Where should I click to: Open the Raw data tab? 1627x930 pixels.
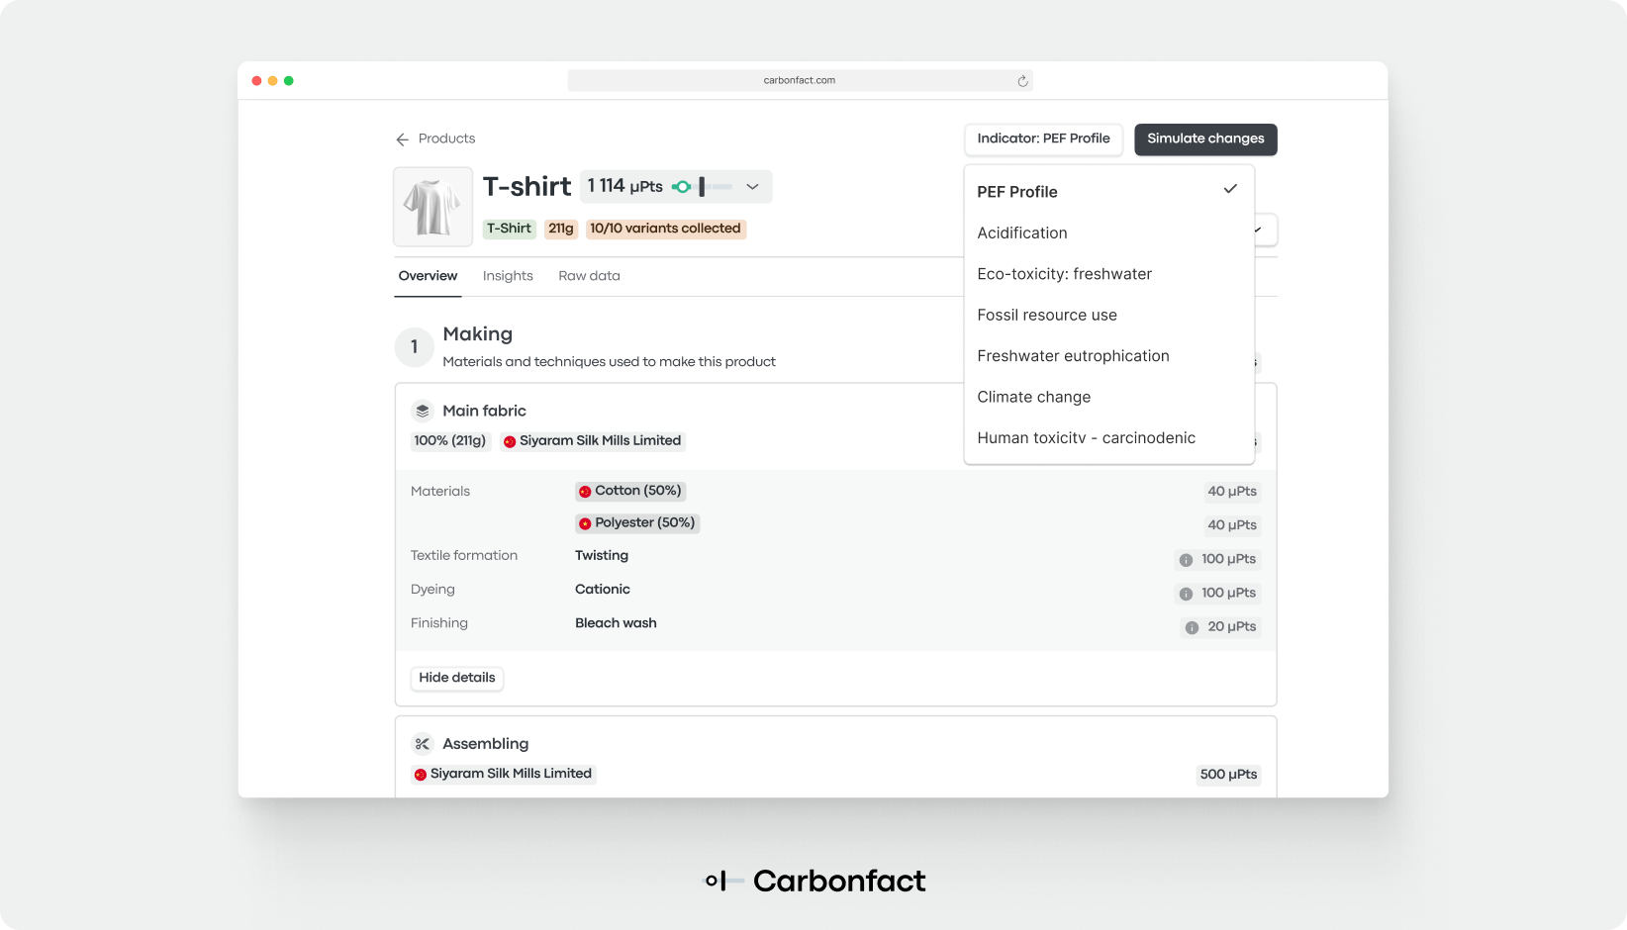pyautogui.click(x=589, y=276)
